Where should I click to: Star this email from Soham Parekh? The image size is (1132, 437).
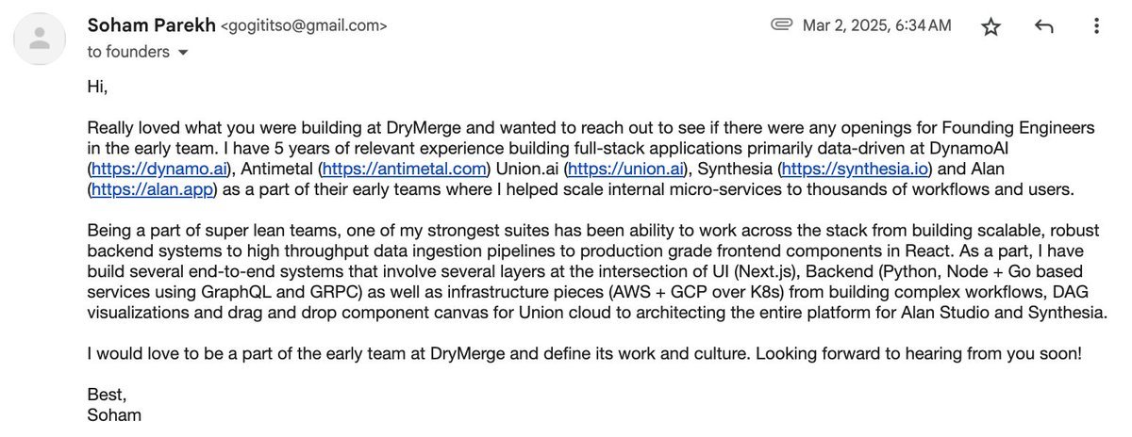(x=990, y=26)
